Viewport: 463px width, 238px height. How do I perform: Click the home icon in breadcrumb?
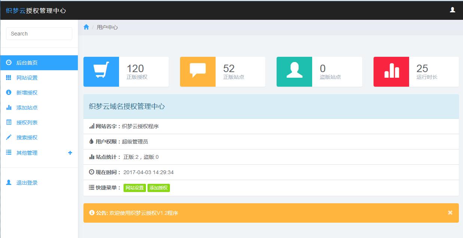click(x=86, y=27)
